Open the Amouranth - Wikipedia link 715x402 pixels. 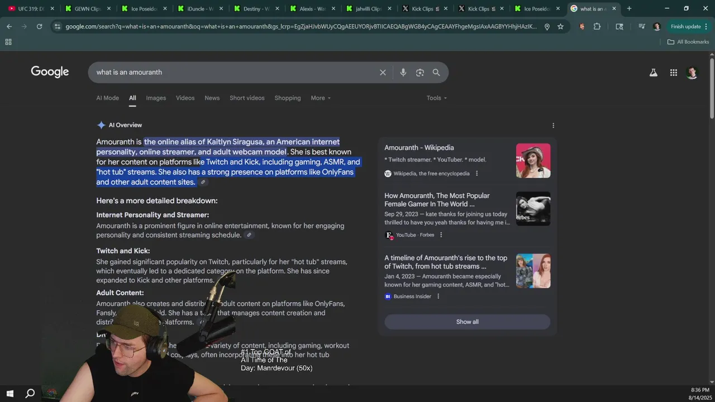(x=419, y=148)
